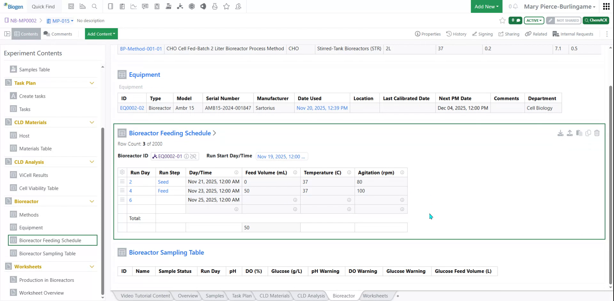Switch to the Comments view

[58, 34]
